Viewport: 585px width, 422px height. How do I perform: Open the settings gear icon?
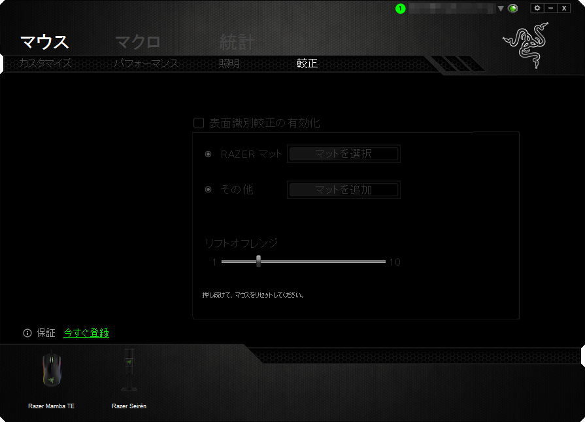[x=537, y=8]
